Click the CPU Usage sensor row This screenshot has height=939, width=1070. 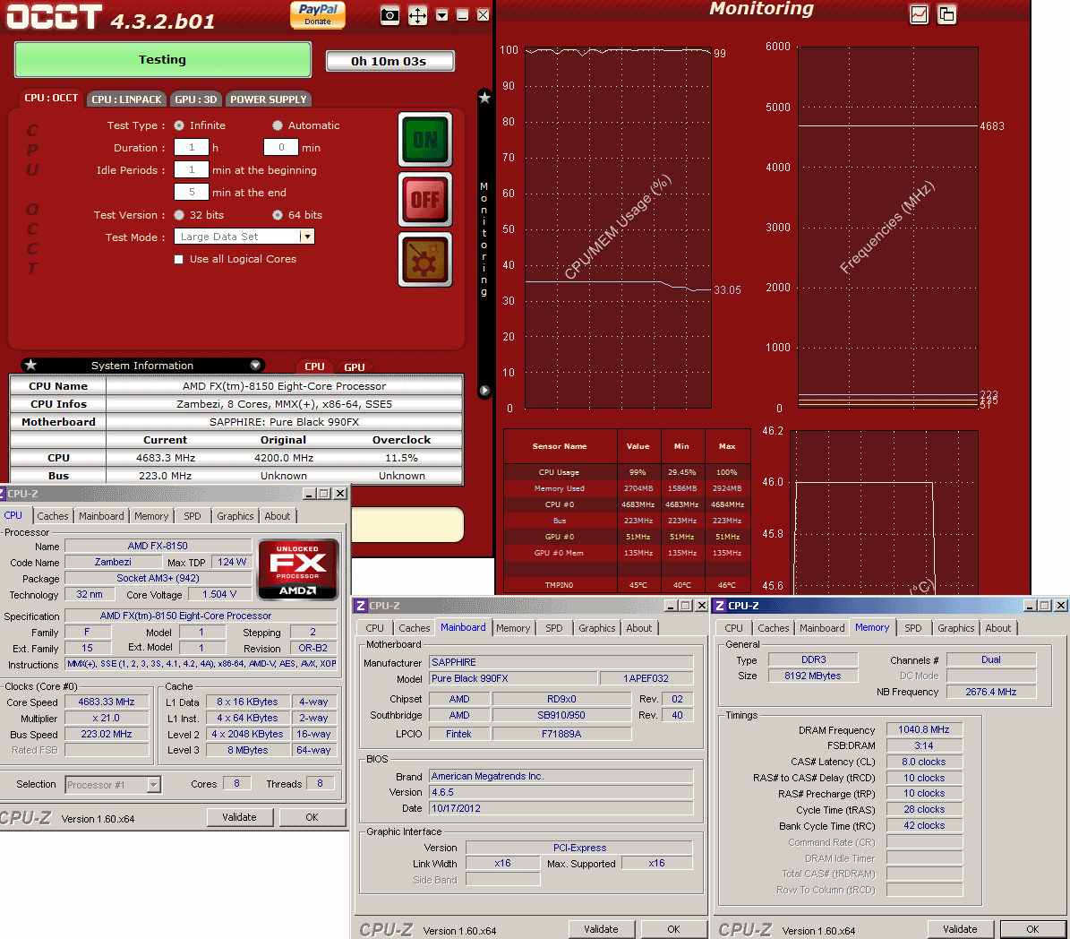(x=627, y=472)
